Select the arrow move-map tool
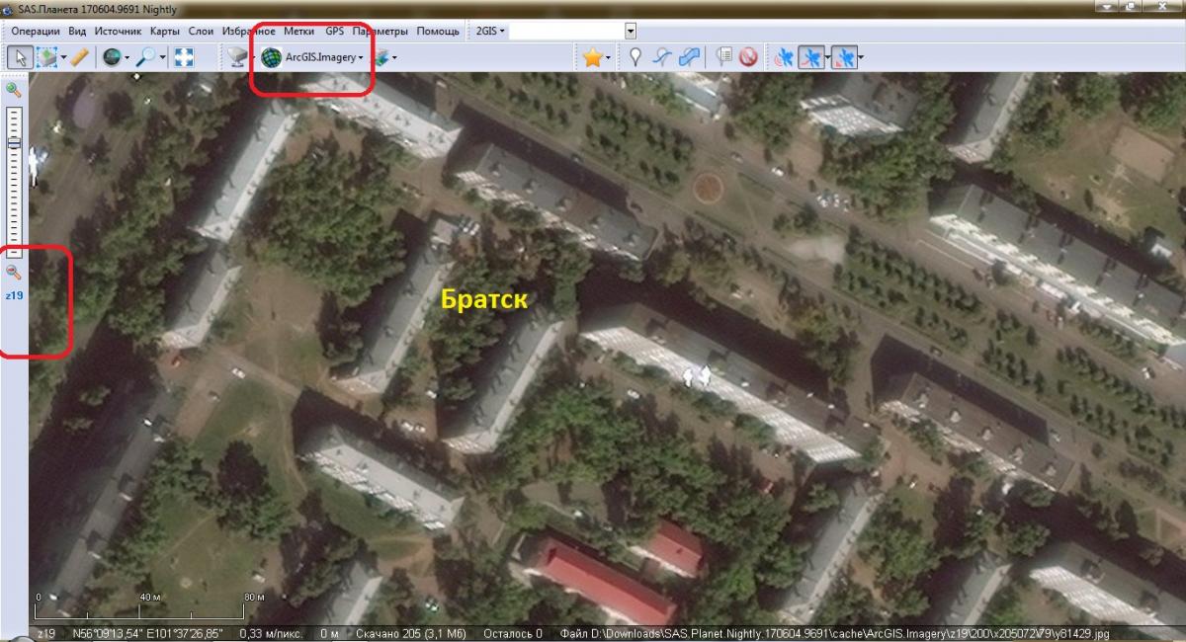This screenshot has width=1186, height=642. click(18, 57)
